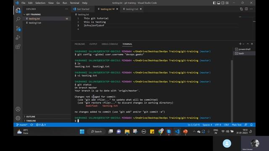The width and height of the screenshot is (269, 151).
Task: Open the Run menu
Action: click(x=65, y=3)
